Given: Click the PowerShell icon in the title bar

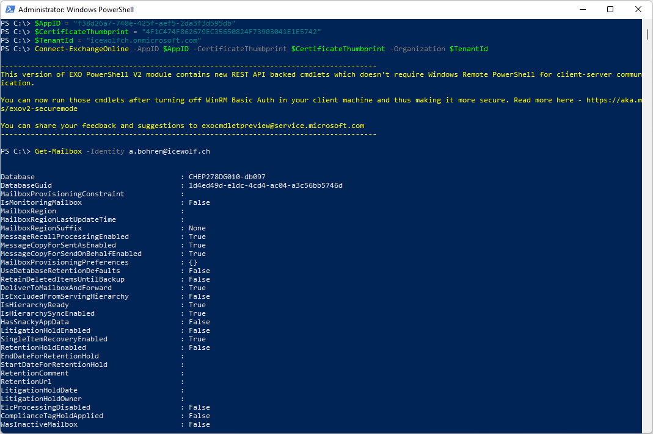Looking at the screenshot, I should (x=10, y=9).
